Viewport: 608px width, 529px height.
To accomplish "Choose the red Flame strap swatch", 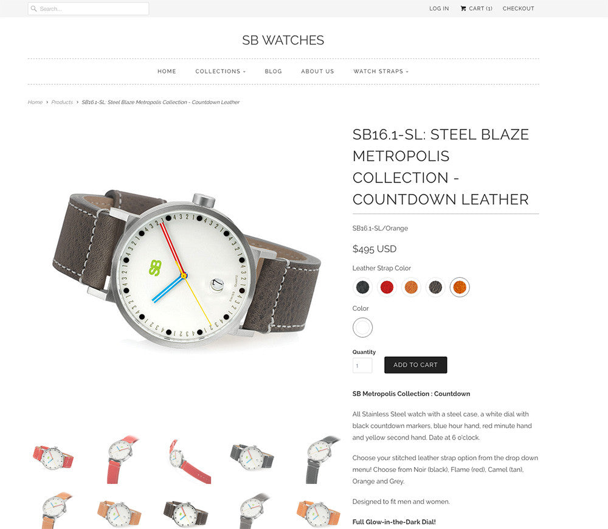I will point(387,288).
